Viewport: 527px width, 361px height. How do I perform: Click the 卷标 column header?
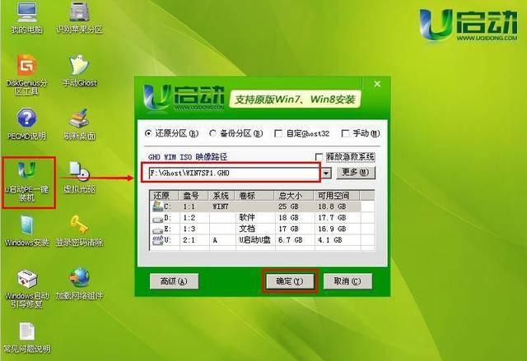coord(255,195)
